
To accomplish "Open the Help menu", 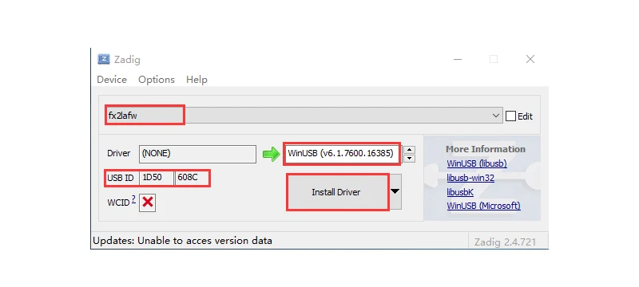I will (x=196, y=80).
